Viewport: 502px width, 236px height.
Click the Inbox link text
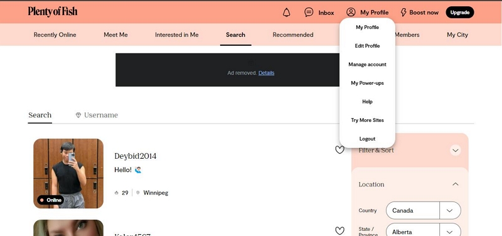[326, 13]
